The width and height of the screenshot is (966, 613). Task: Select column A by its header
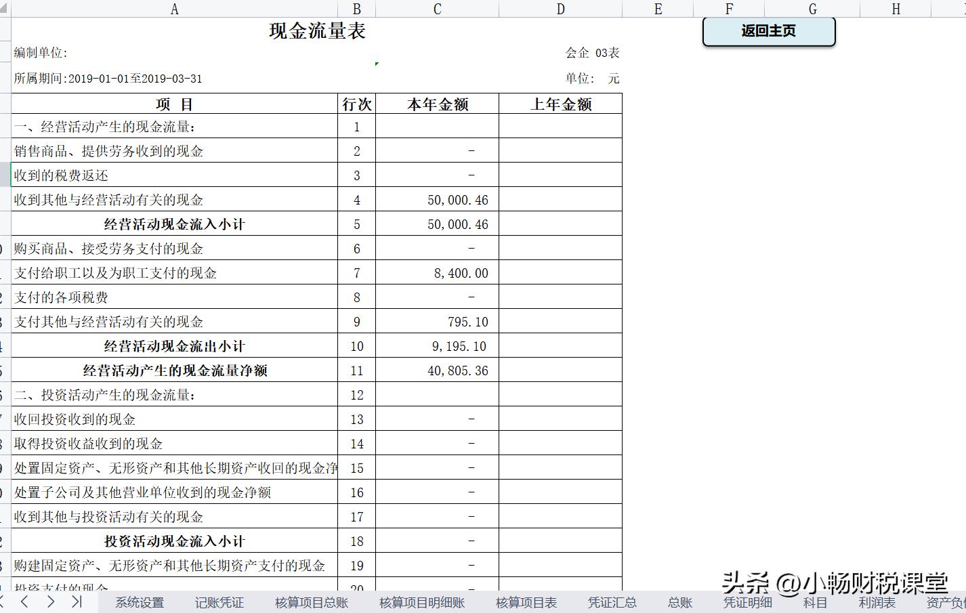coord(174,9)
